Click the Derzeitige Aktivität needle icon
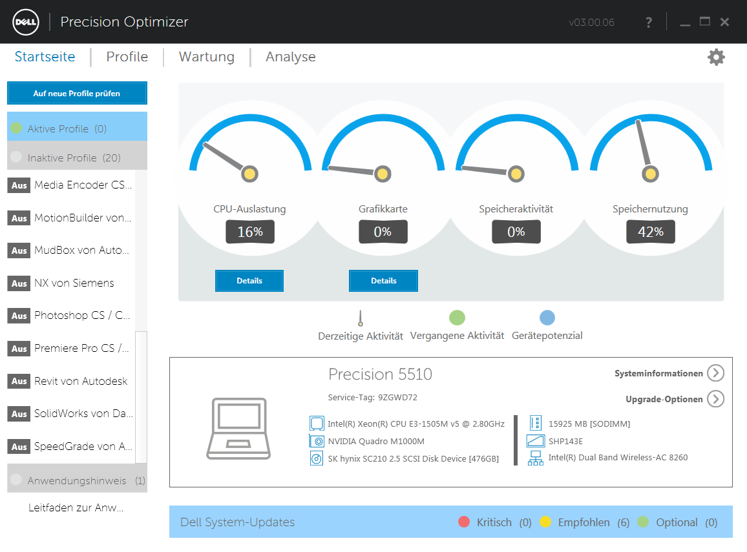This screenshot has height=552, width=747. (361, 318)
